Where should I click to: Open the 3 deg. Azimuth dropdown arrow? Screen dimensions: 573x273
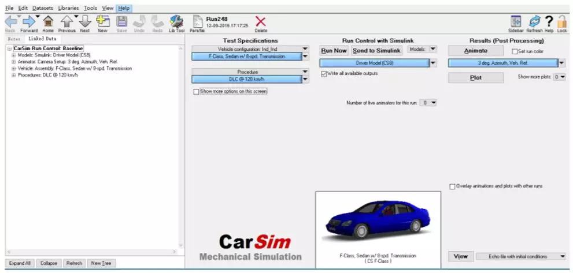click(561, 63)
